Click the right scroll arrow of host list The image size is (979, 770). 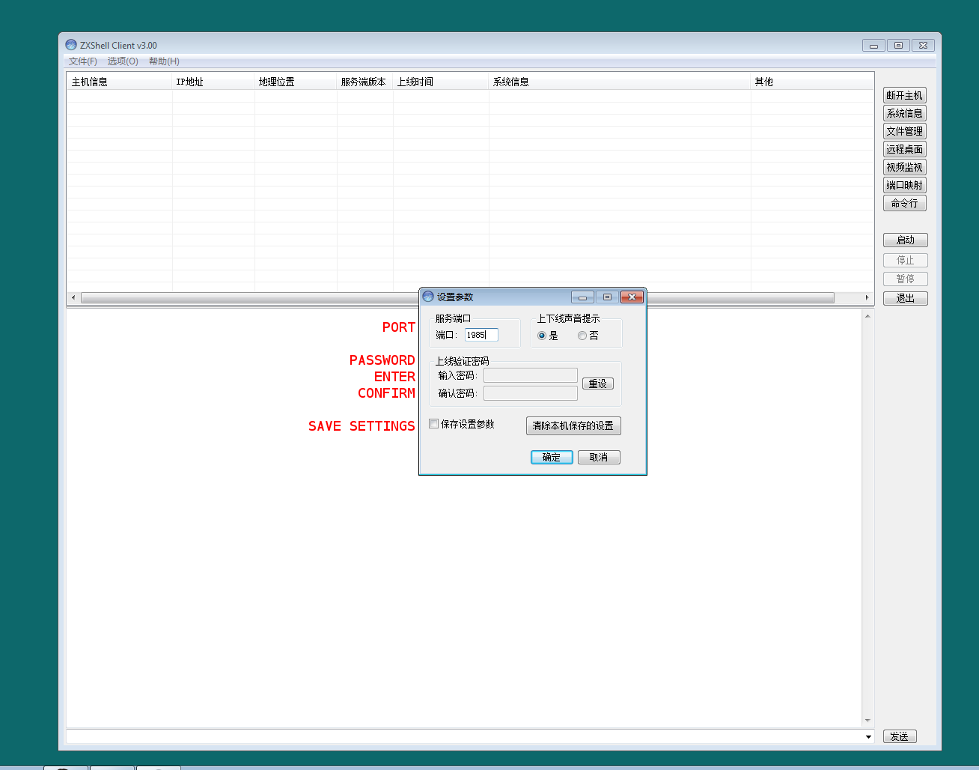(x=867, y=297)
